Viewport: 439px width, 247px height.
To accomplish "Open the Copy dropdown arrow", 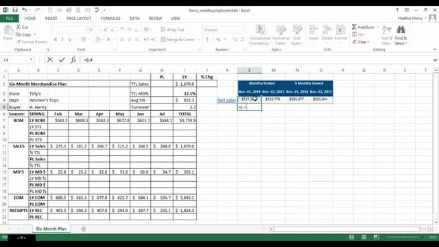I will [x=35, y=34].
